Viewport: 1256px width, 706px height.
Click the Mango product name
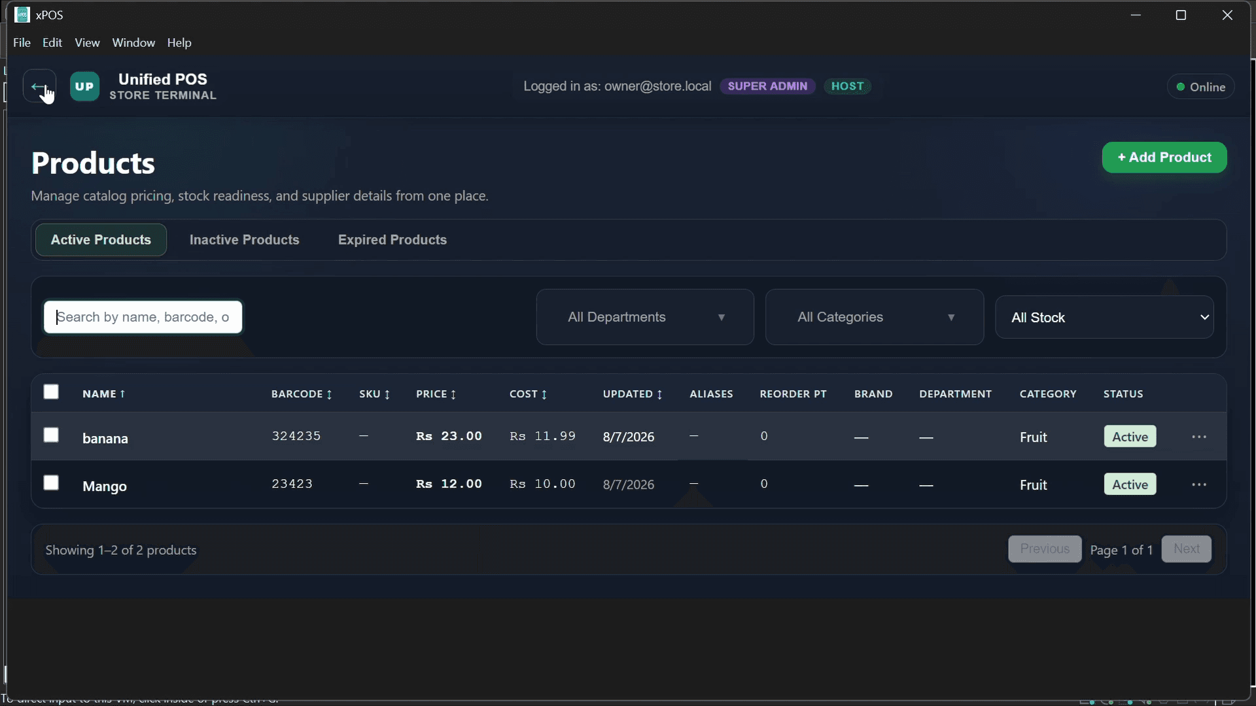(105, 486)
